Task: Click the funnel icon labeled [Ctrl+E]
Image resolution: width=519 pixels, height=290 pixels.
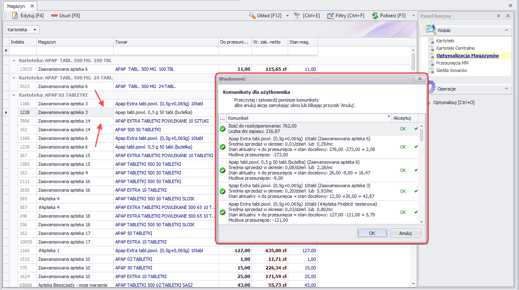Action: point(297,16)
